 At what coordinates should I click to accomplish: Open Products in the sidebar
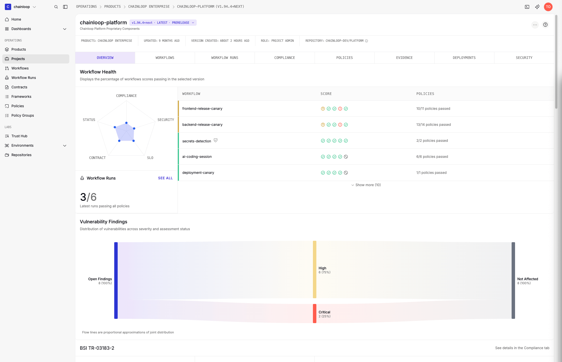point(36,49)
